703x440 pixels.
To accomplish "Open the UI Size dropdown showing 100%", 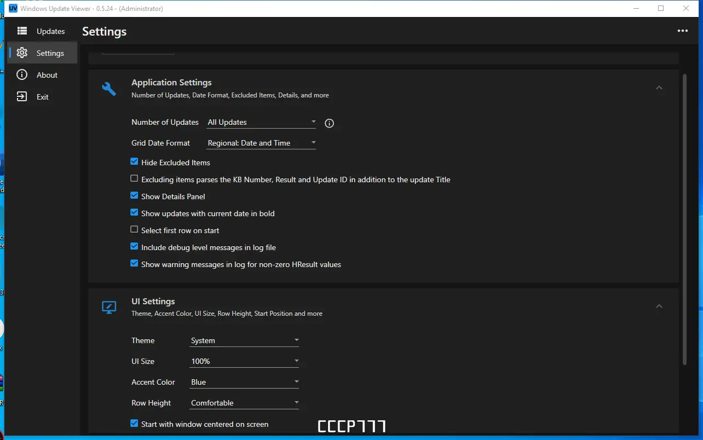I will click(244, 361).
